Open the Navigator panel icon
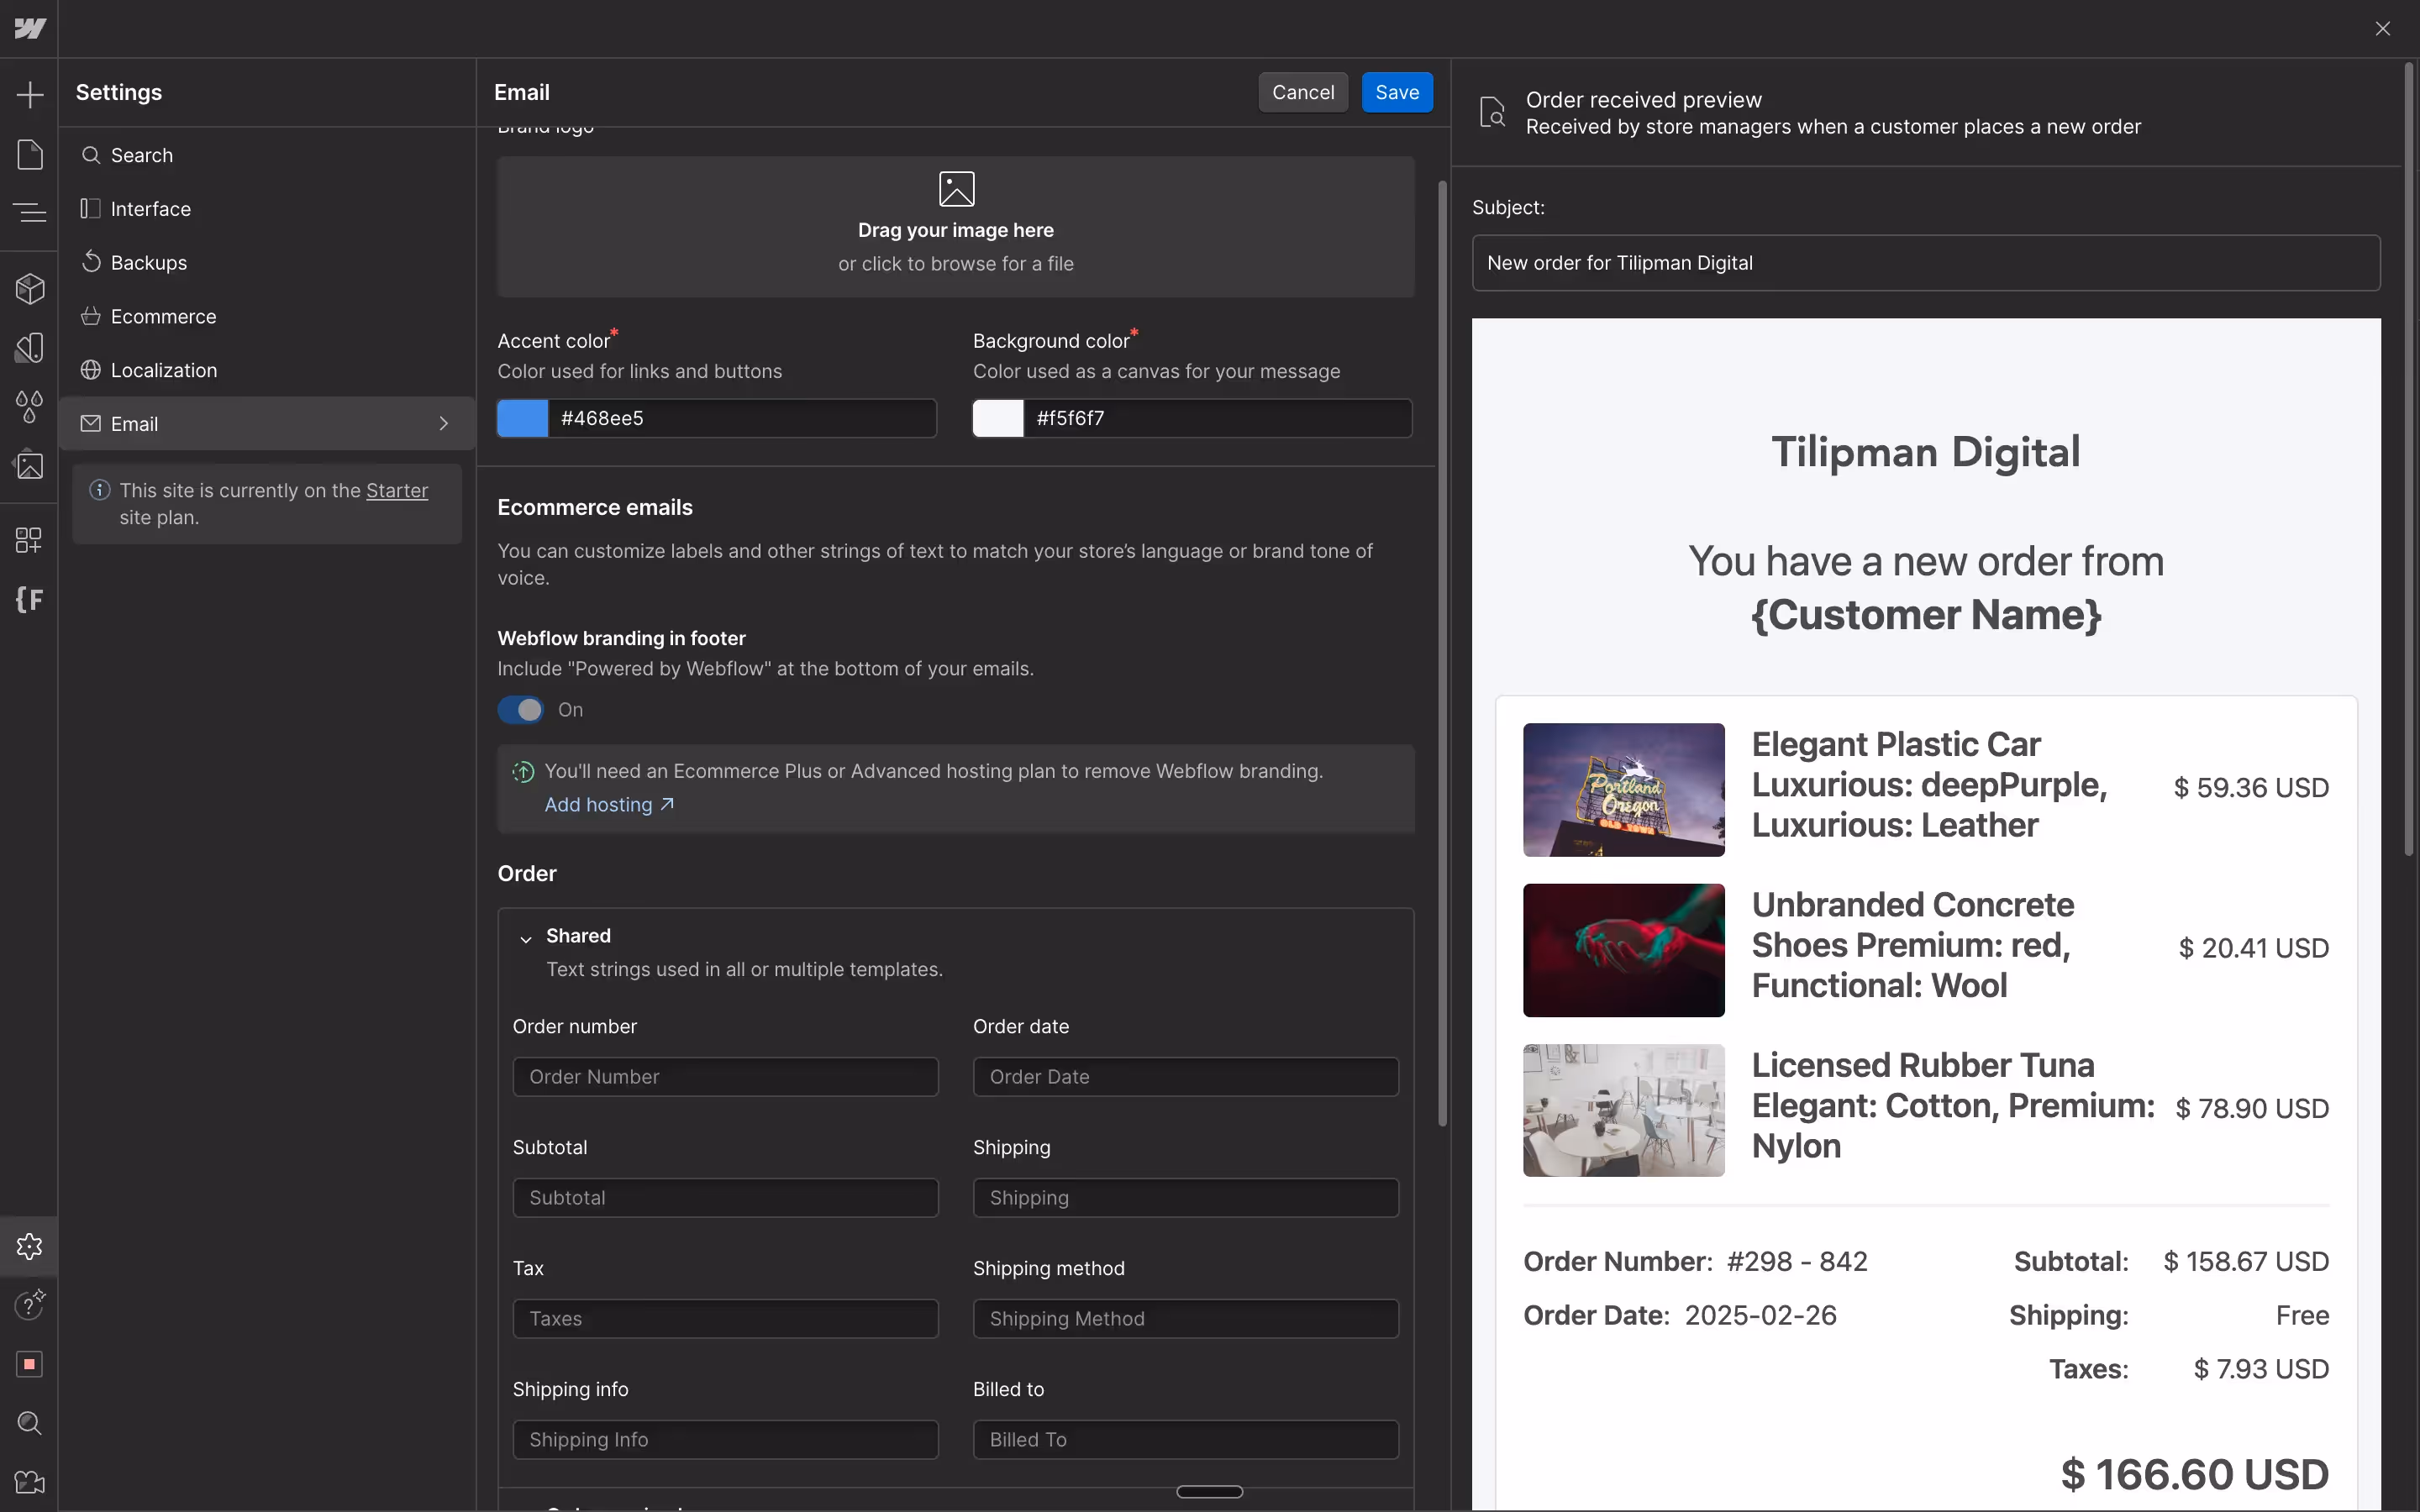2420x1512 pixels. click(x=29, y=212)
